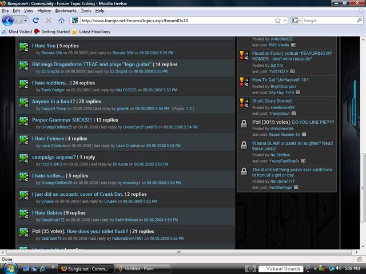
Task: Click the lock icon next to DO YOU LIKE PIE poll
Action: [244, 124]
